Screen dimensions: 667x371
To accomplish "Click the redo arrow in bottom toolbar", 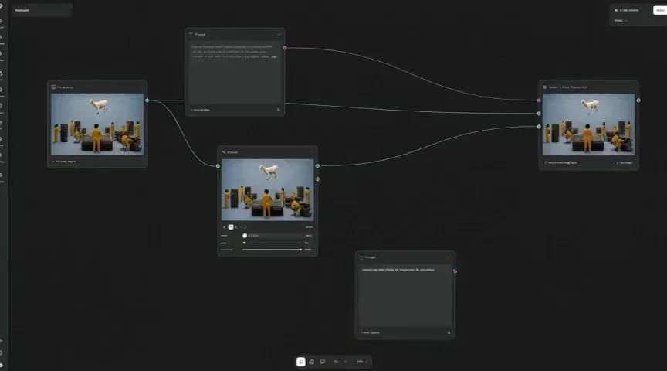I will click(x=345, y=362).
